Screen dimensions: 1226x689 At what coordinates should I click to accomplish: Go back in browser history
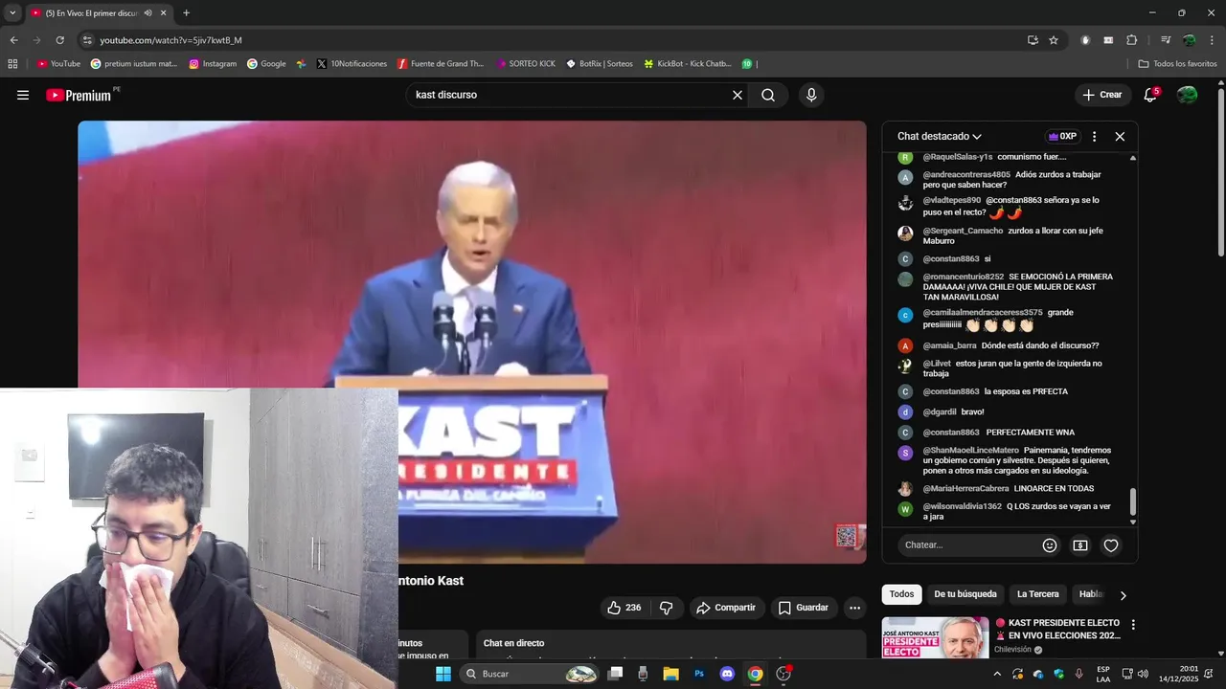(13, 40)
